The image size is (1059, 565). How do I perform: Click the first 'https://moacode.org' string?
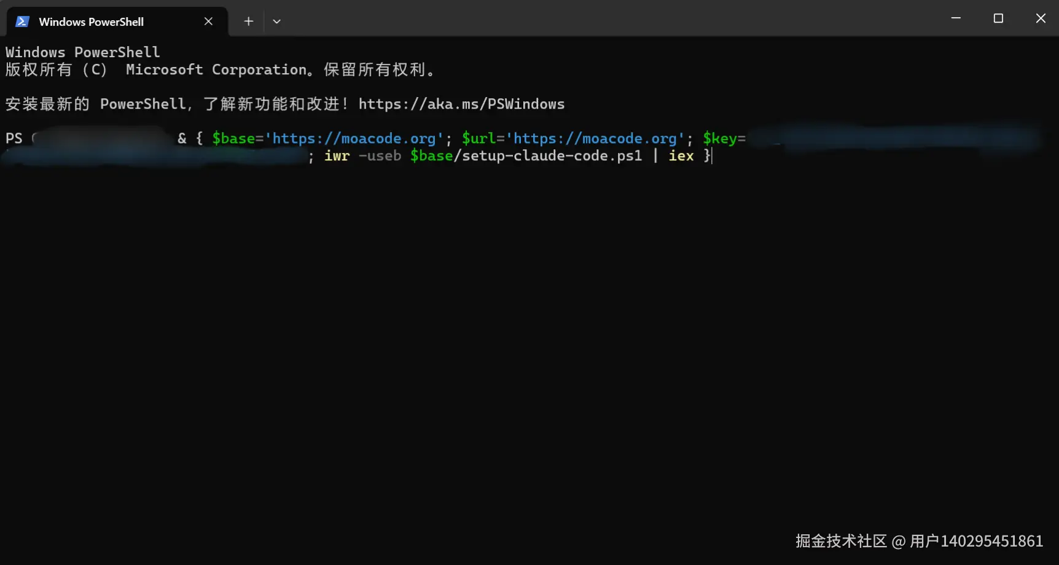click(354, 139)
